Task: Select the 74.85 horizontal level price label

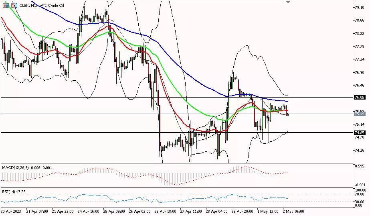Action: pyautogui.click(x=359, y=132)
